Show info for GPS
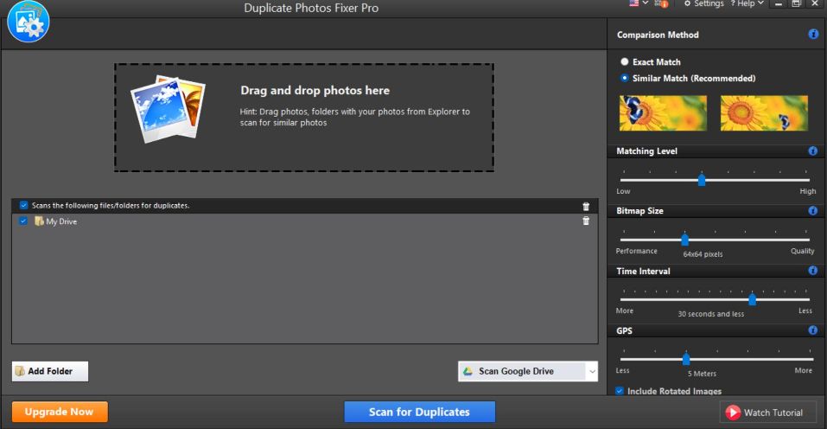 coord(813,330)
